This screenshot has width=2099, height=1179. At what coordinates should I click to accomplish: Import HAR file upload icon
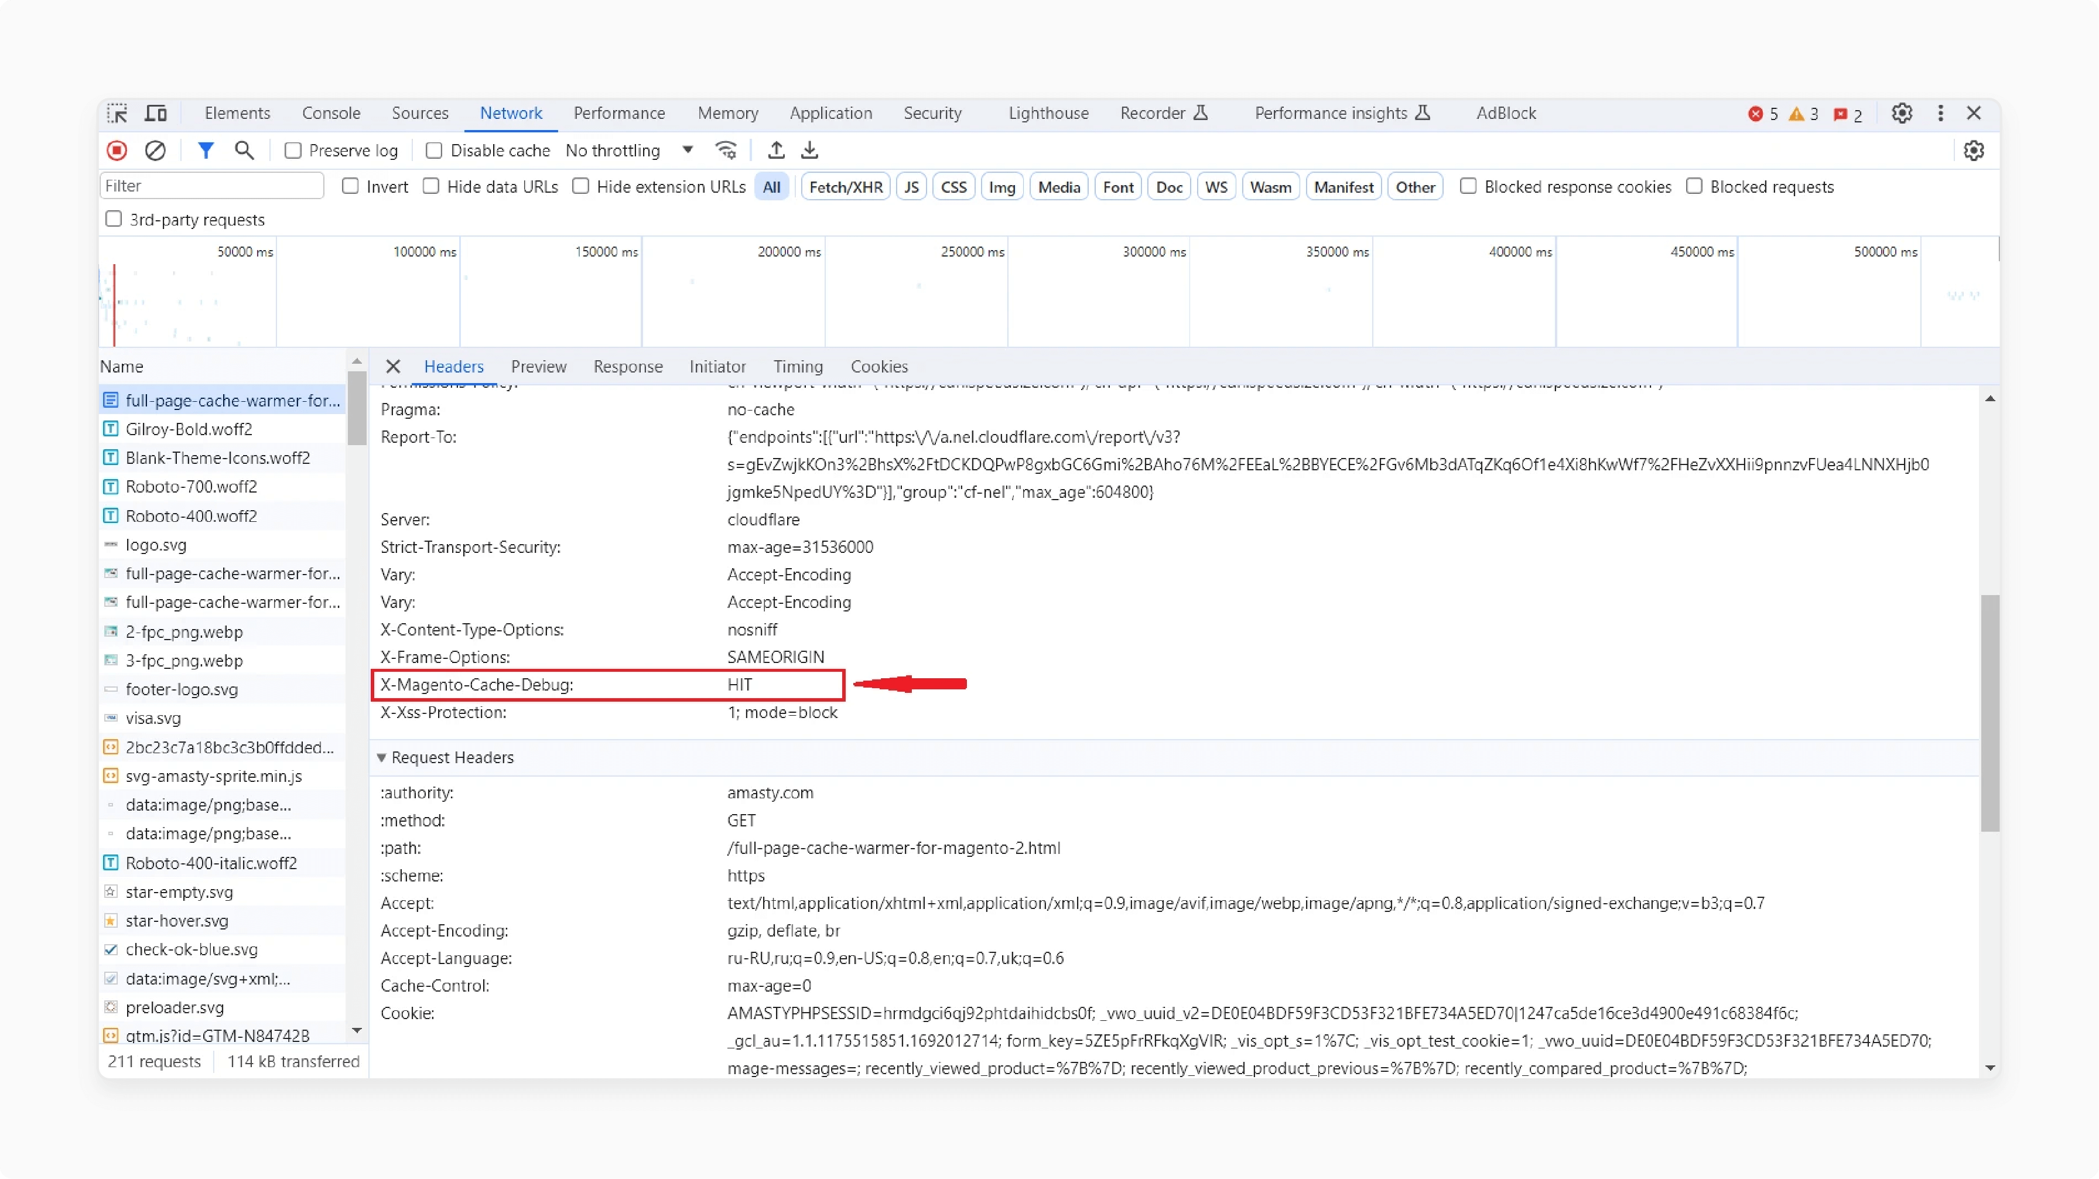[777, 151]
